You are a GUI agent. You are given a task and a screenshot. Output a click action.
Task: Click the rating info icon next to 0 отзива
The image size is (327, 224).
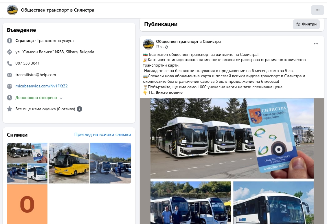[x=80, y=109]
